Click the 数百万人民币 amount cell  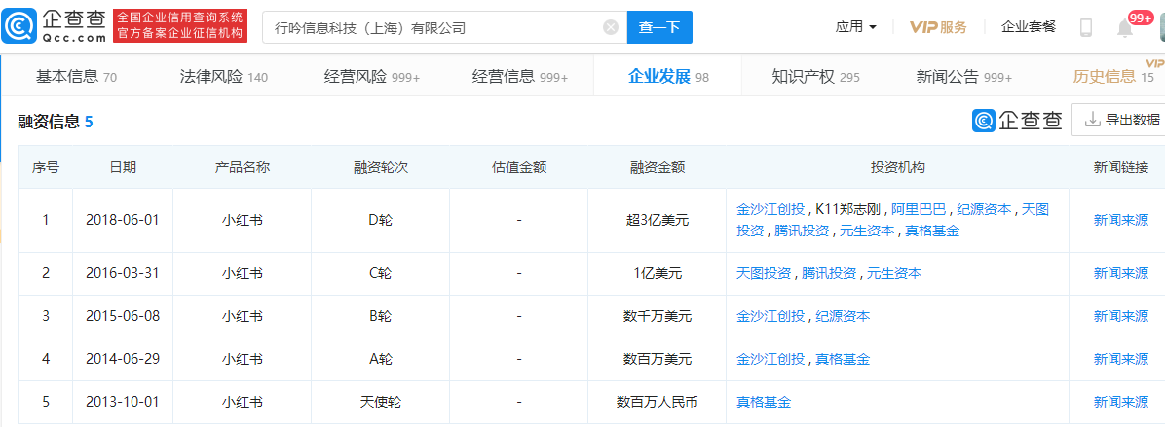(x=657, y=403)
